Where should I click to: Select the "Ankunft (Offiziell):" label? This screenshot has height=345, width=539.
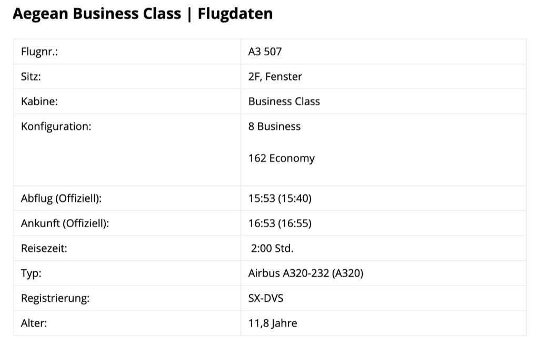click(65, 224)
